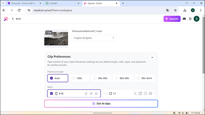The image size is (205, 115).
Task: Switch to the Pictory.AI tab
Action: coord(24,3)
